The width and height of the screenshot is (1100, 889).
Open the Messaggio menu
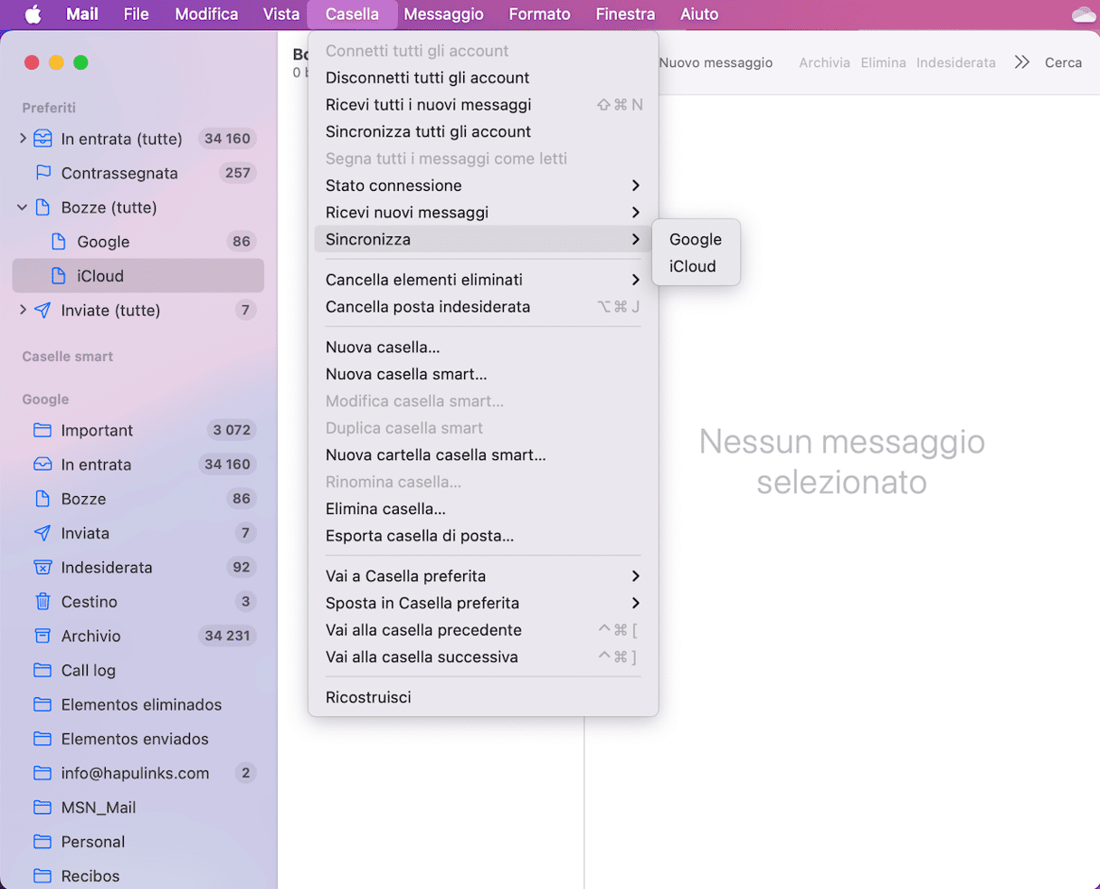[443, 14]
